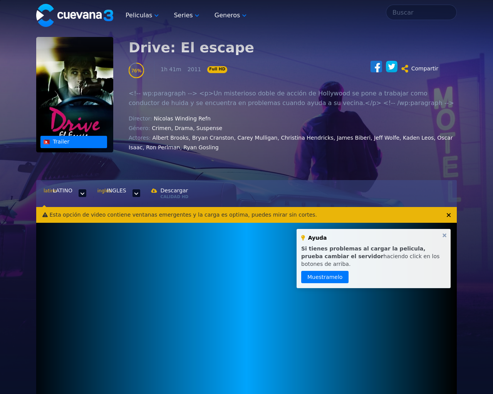Click the 2011 release year
Viewport: 493px width, 394px height.
coord(194,69)
